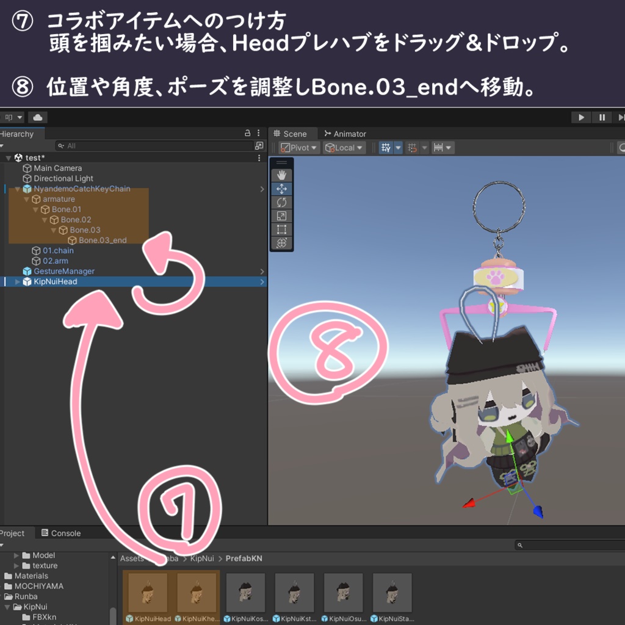Enable grid snapping in the Scene toolbar
This screenshot has height=625, width=625.
click(x=413, y=147)
